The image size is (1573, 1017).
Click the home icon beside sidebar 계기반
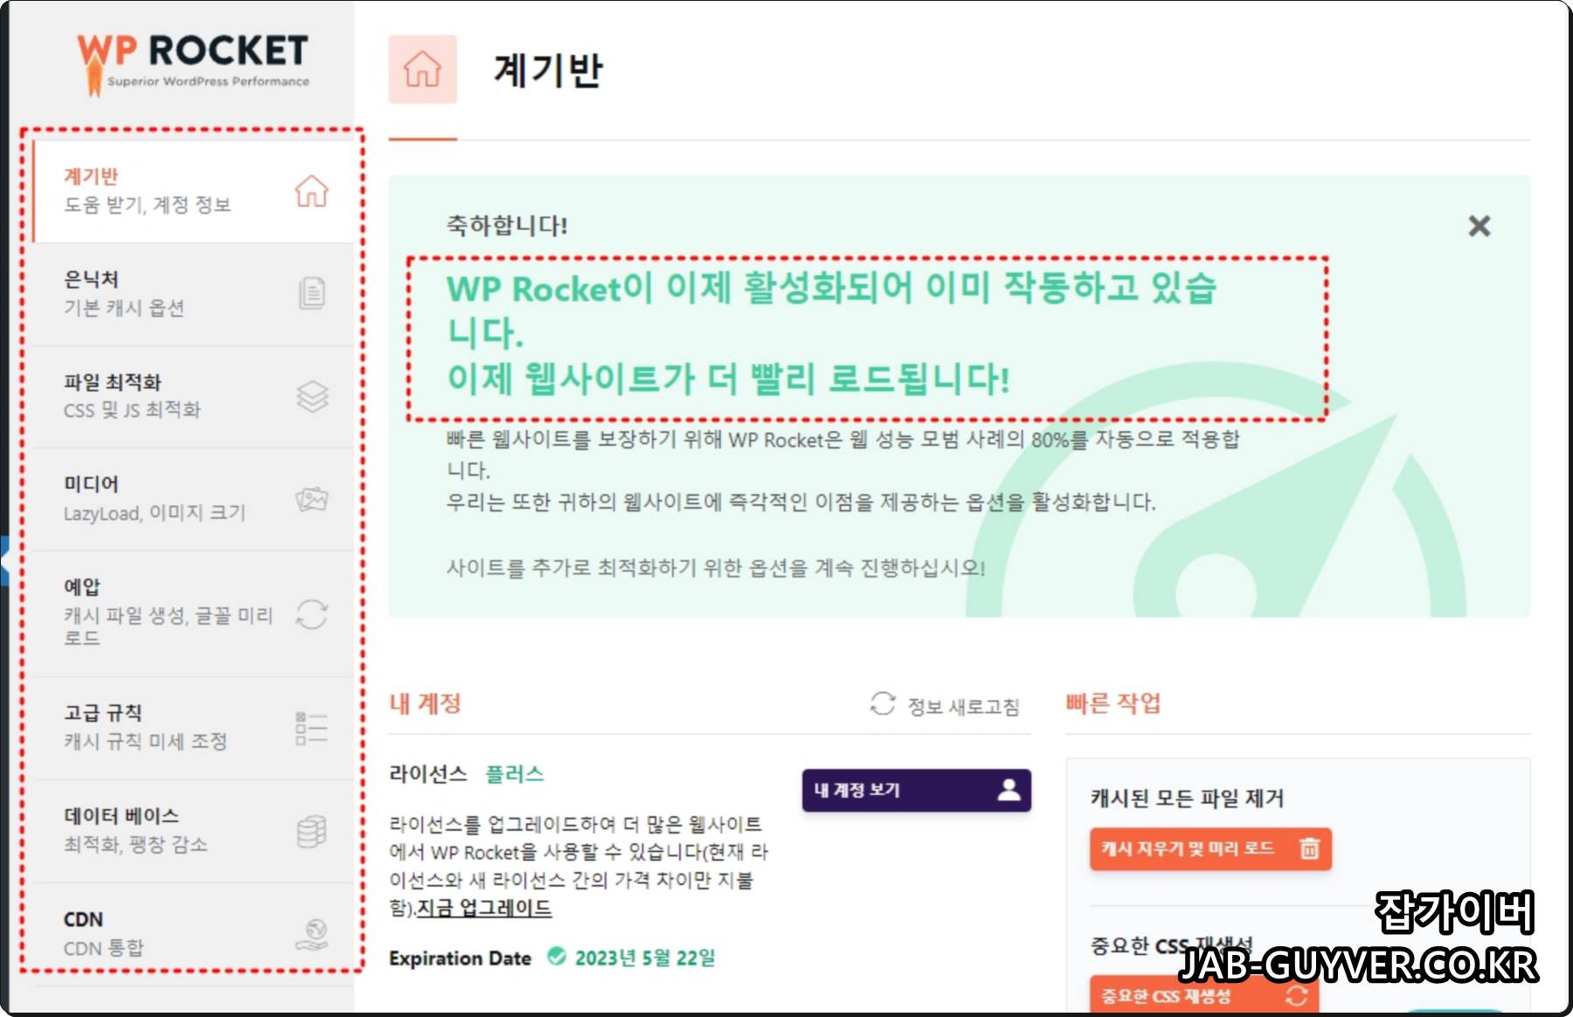(x=312, y=190)
